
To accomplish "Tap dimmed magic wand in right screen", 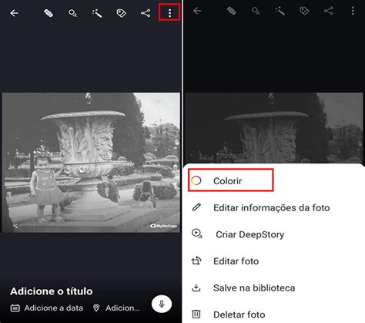I will click(280, 11).
